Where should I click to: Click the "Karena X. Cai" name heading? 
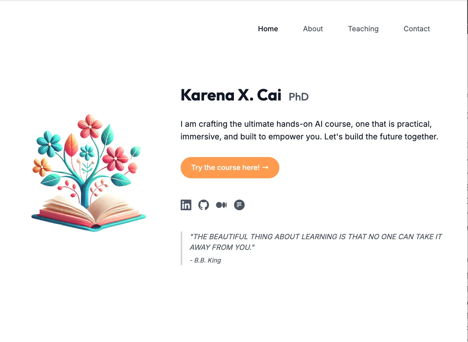coord(231,95)
